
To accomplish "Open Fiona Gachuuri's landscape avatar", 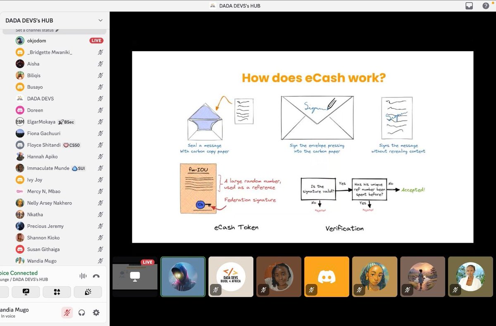I will pos(20,133).
